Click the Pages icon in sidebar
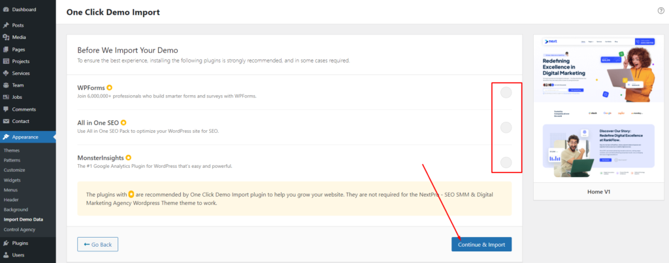Image resolution: width=669 pixels, height=263 pixels. [6, 49]
